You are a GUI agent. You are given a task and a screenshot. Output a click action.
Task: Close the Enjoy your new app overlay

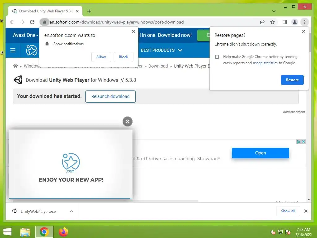[x=127, y=121]
